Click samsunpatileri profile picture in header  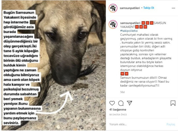point(113,8)
